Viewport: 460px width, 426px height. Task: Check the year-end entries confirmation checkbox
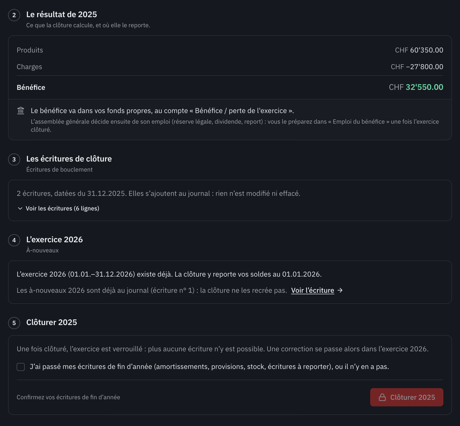click(21, 367)
